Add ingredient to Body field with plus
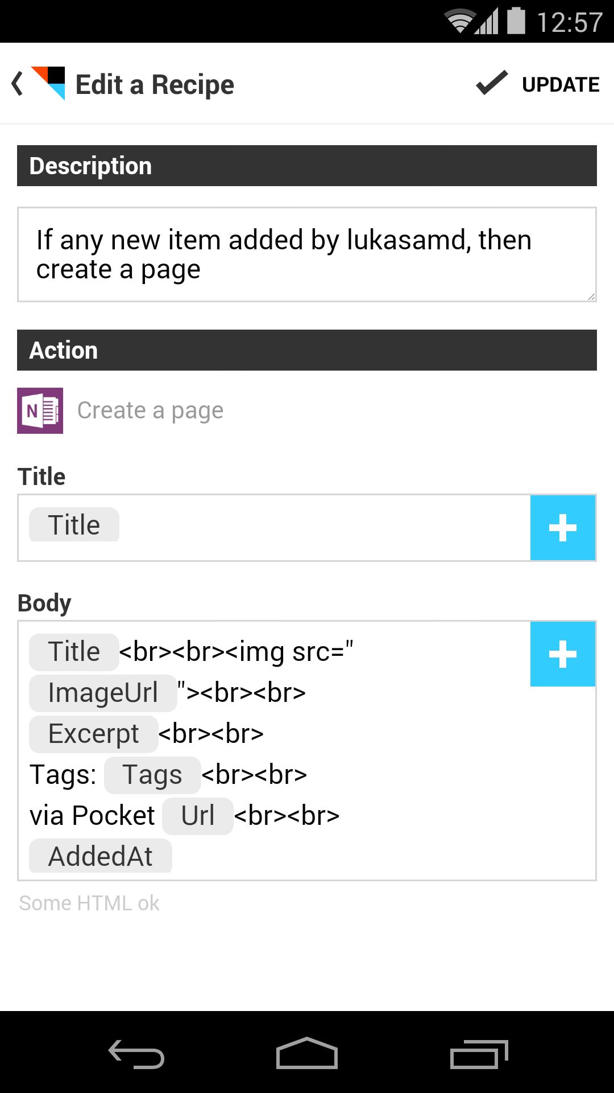The width and height of the screenshot is (614, 1093). tap(563, 654)
